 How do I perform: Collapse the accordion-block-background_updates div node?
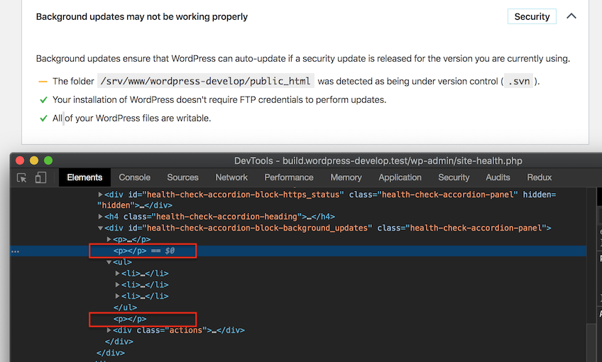point(100,228)
